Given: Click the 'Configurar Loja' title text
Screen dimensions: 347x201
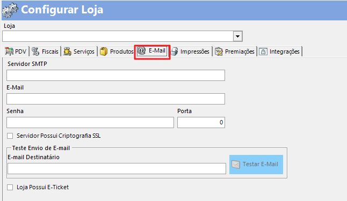Looking at the screenshot, I should pos(62,10).
